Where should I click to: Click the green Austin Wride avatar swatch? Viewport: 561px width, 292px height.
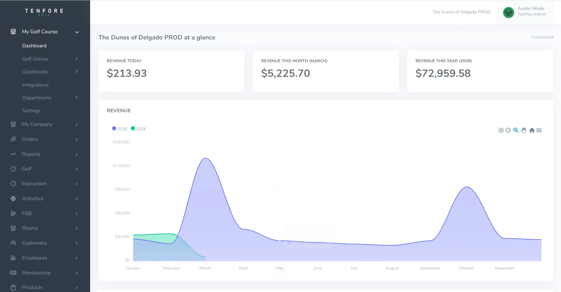tap(508, 12)
